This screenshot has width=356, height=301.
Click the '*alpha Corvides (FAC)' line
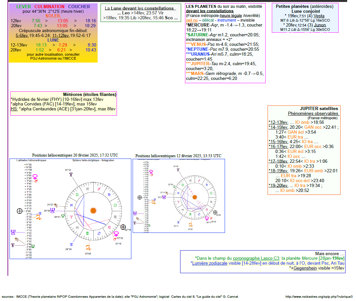[x=54, y=104]
